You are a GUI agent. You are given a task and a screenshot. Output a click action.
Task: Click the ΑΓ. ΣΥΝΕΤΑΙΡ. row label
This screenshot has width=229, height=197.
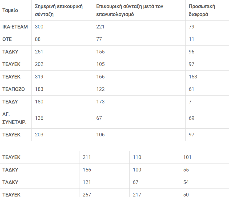14,118
